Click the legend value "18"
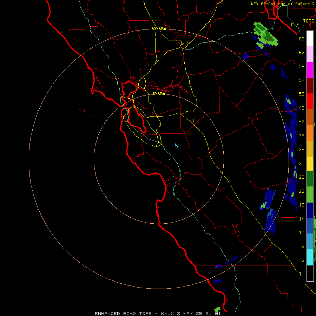Image resolution: width=316 pixels, height=316 pixels. pyautogui.click(x=302, y=205)
